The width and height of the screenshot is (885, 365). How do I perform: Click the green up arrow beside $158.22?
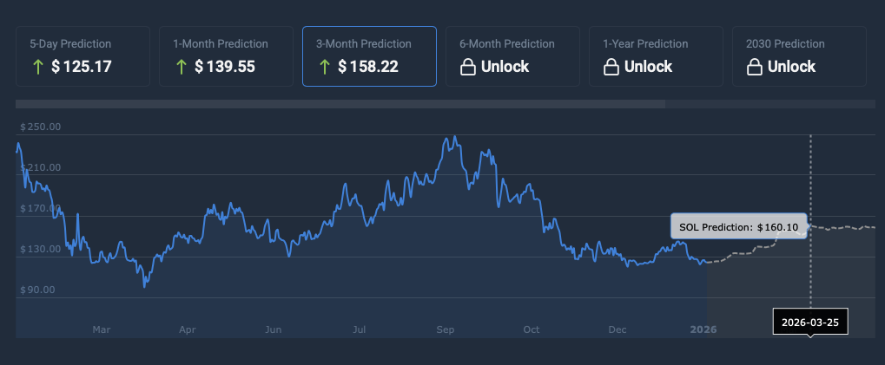pyautogui.click(x=325, y=67)
